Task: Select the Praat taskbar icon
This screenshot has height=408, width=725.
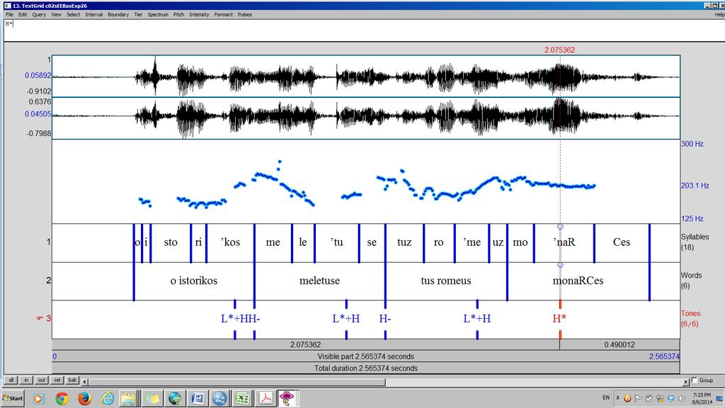Action: (x=287, y=398)
